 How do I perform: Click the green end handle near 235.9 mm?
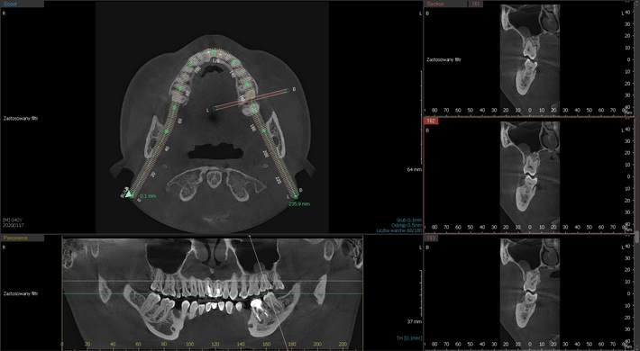pos(296,197)
